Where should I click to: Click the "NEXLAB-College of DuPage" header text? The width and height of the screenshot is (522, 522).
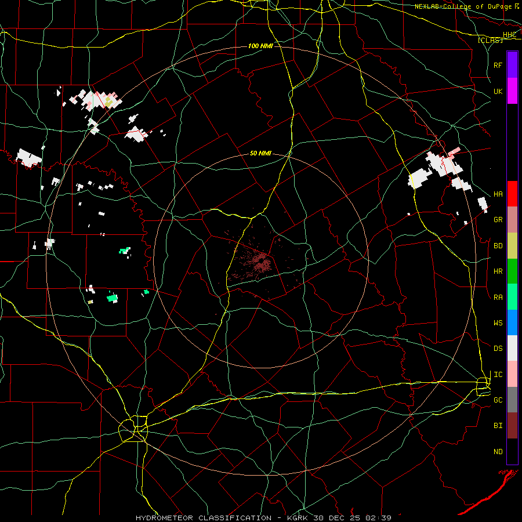coord(463,6)
